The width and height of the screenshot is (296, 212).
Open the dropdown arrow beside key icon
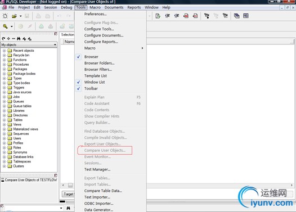11,26
